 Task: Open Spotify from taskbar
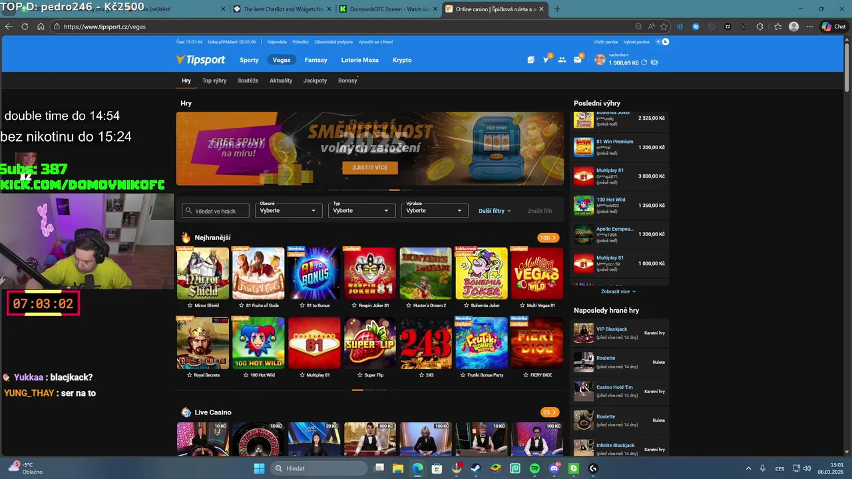click(534, 468)
